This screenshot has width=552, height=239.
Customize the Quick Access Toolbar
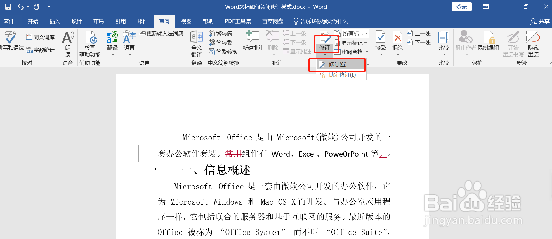click(49, 6)
